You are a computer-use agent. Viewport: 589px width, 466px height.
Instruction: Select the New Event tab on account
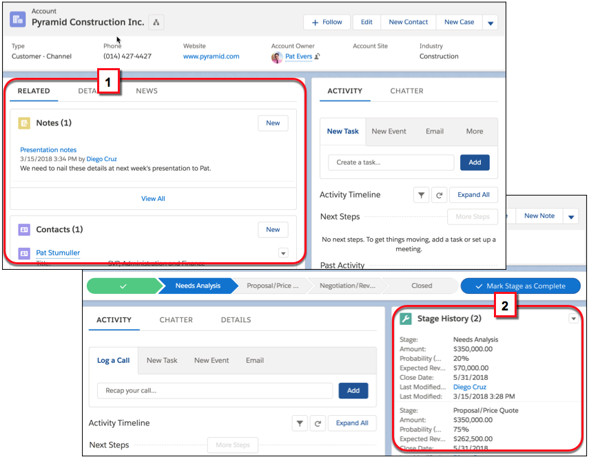[389, 131]
